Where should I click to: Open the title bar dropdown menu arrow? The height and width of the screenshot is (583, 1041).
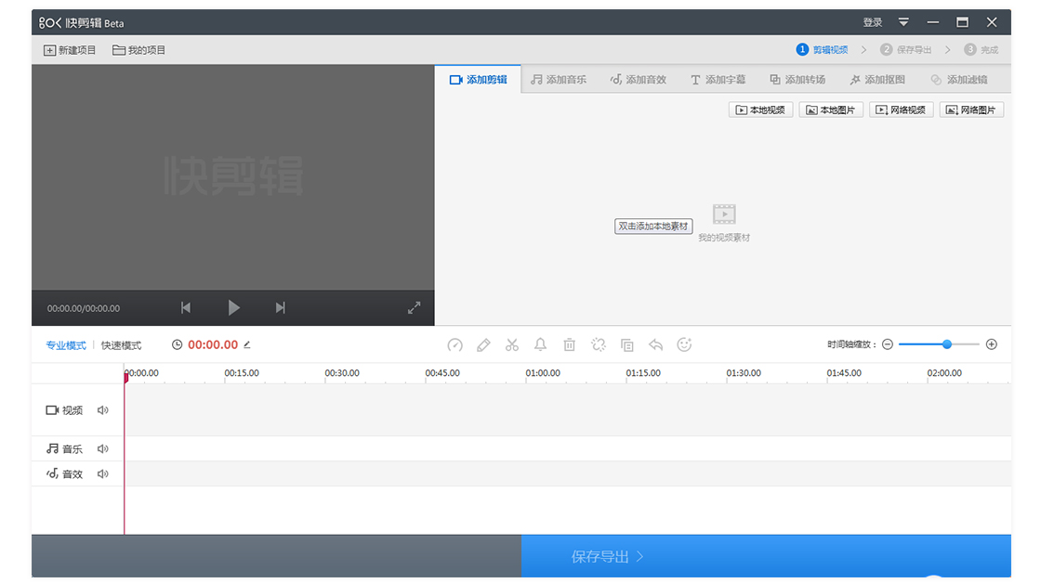(903, 22)
